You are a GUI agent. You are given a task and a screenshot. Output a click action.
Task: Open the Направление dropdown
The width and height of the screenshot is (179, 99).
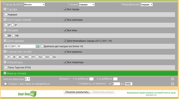147,5
